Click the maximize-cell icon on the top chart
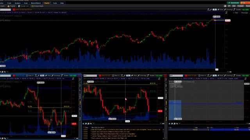The image size is (250, 140). [x=227, y=12]
